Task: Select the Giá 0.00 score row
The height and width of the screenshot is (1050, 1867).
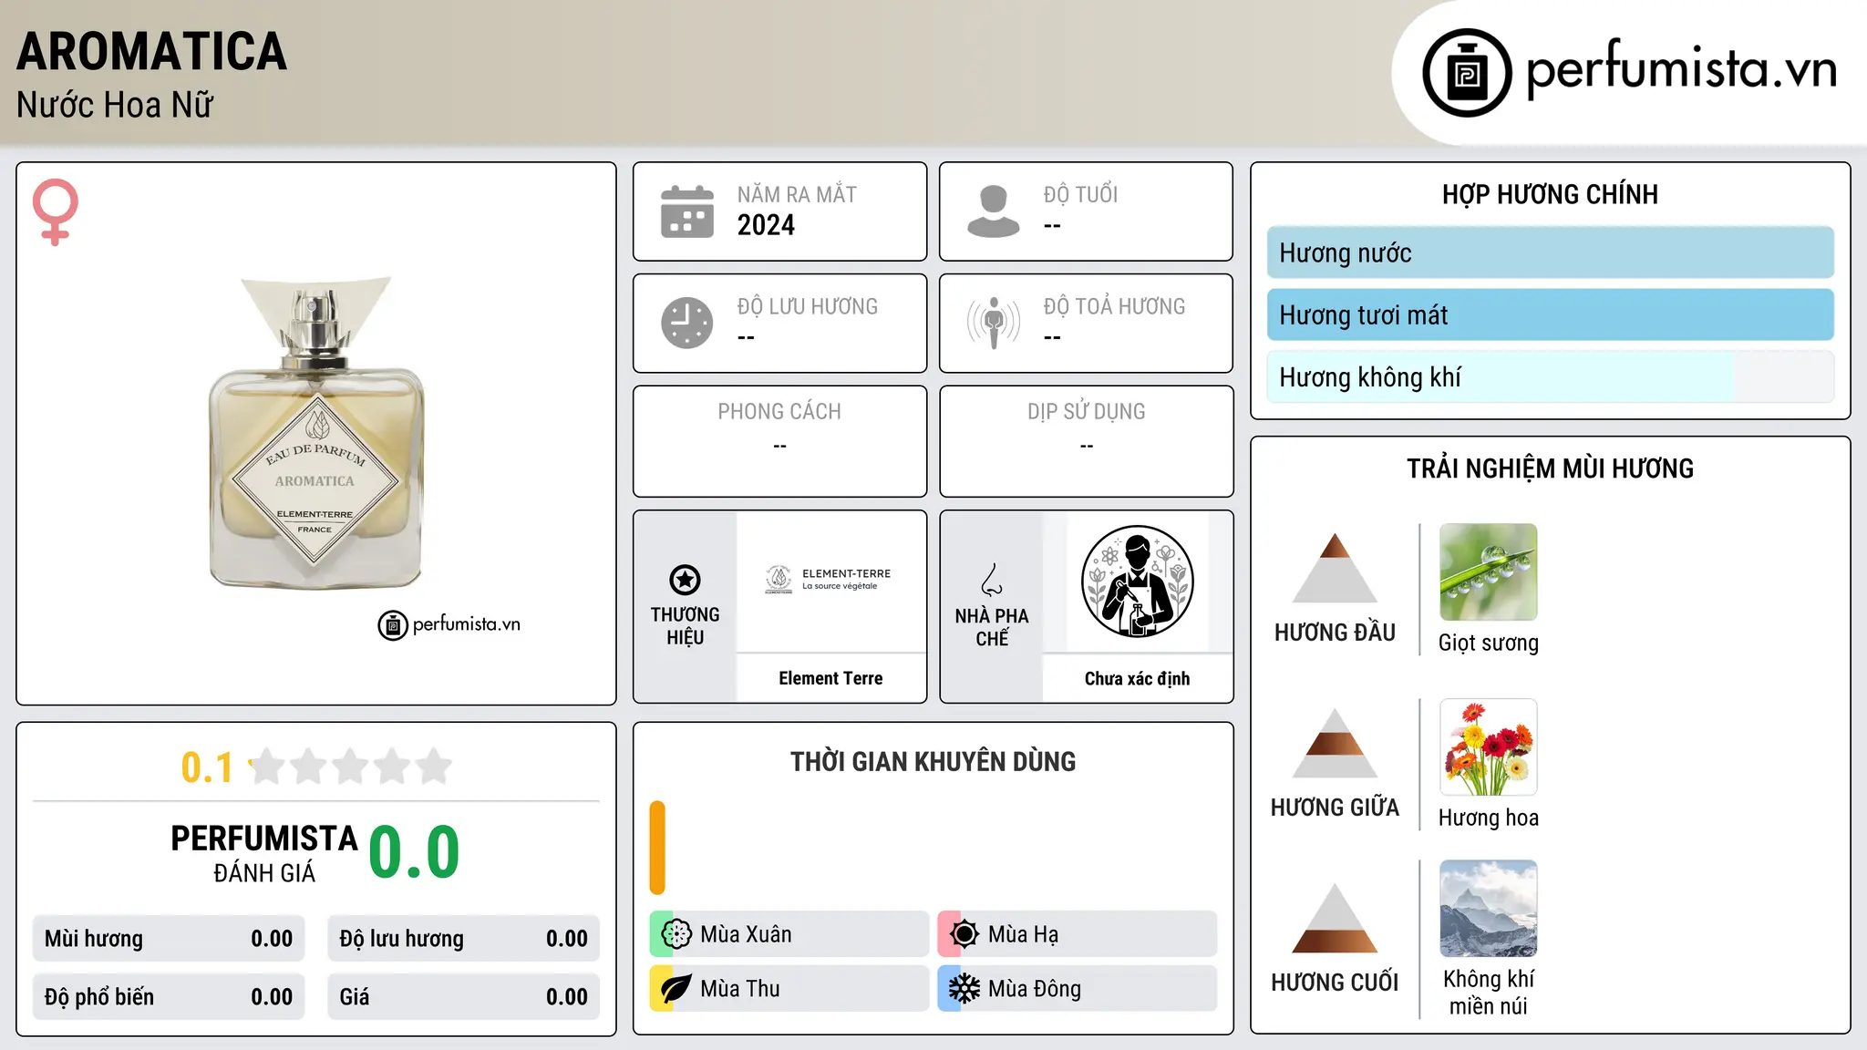Action: click(x=463, y=997)
